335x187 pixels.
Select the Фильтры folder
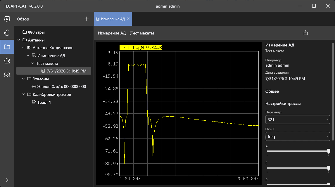pos(34,32)
